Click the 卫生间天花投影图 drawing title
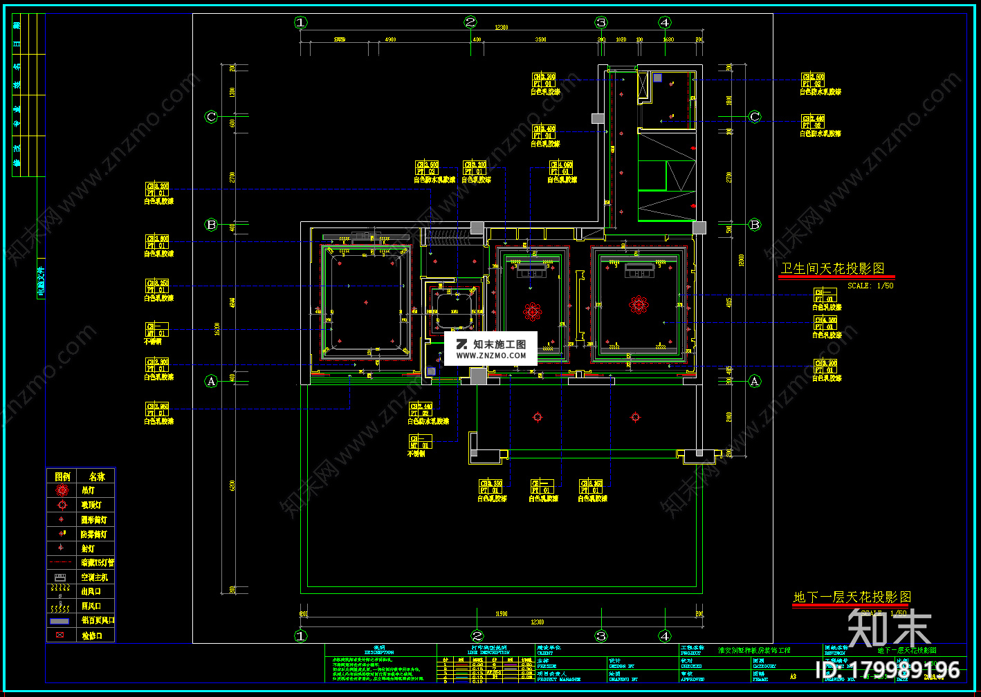Screen dimensions: 981x697 pos(833,268)
